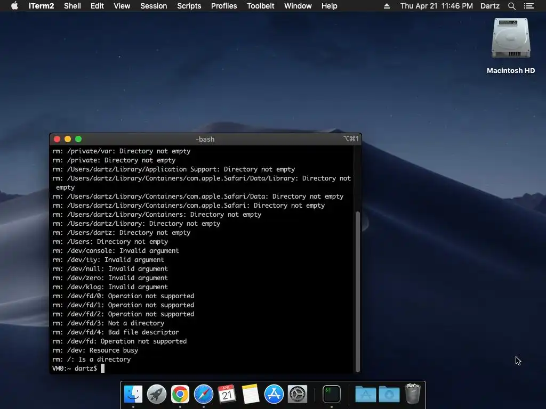The height and width of the screenshot is (409, 546).
Task: Click 'rm: /Users/dartz/Library/Application Support' line
Action: [173, 169]
